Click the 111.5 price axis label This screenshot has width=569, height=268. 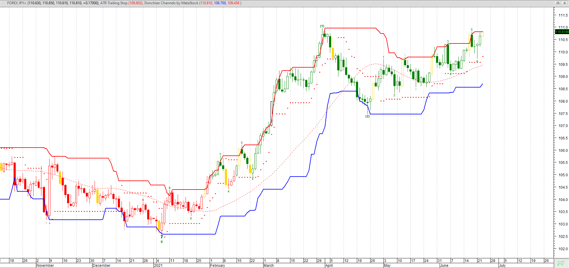point(563,15)
